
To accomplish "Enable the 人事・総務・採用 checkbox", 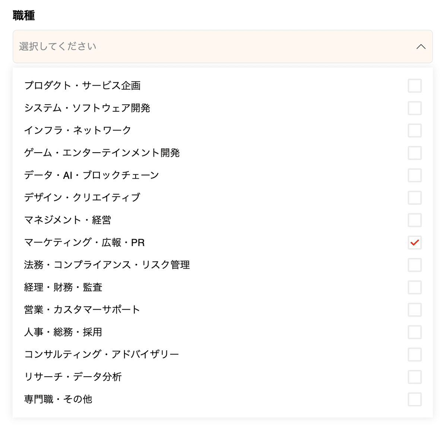I will pyautogui.click(x=415, y=332).
